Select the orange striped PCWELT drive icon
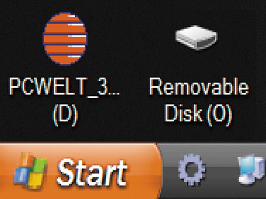The image size is (266, 199). click(65, 38)
